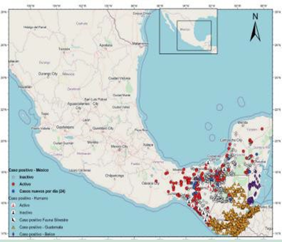
Task: Select the Caso positivo - Humano heading
Action: (x=28, y=198)
